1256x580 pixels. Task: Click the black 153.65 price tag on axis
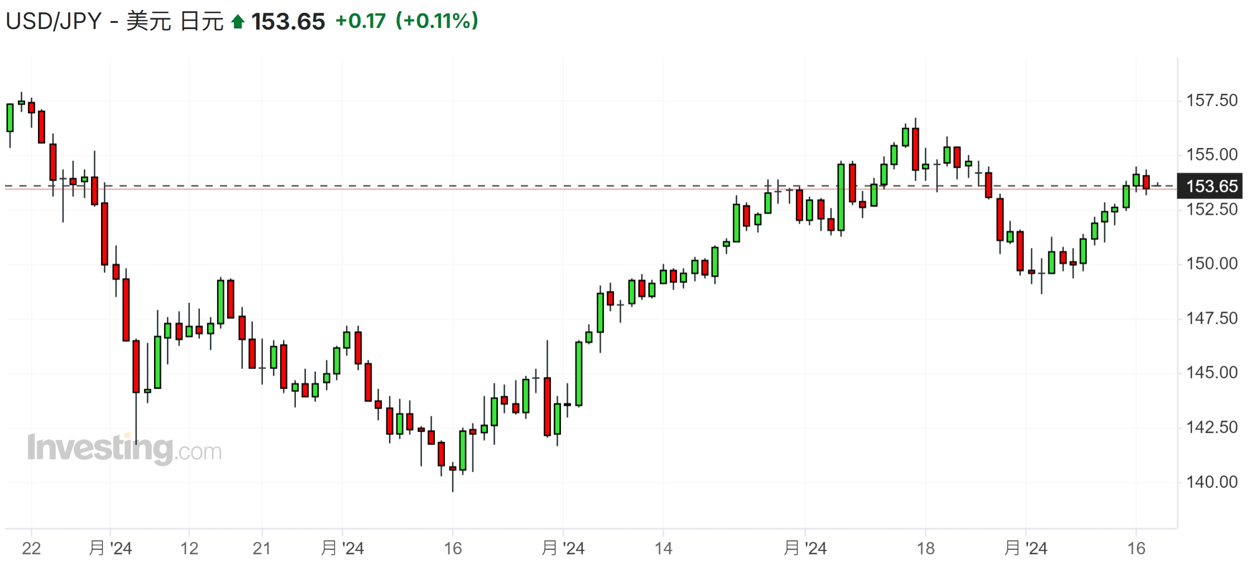click(x=1210, y=186)
